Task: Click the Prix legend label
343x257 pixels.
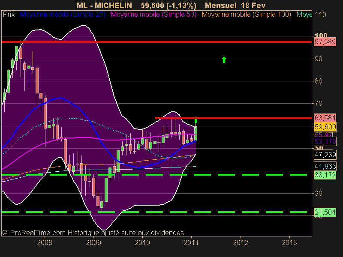Action: tap(9, 15)
